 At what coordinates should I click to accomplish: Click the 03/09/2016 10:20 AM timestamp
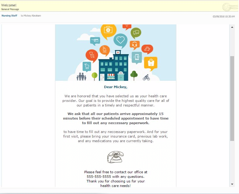click(x=223, y=16)
